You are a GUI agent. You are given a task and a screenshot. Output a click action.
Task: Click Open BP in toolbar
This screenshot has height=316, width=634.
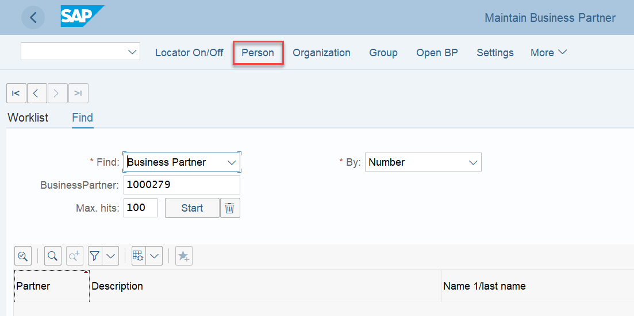click(x=437, y=52)
